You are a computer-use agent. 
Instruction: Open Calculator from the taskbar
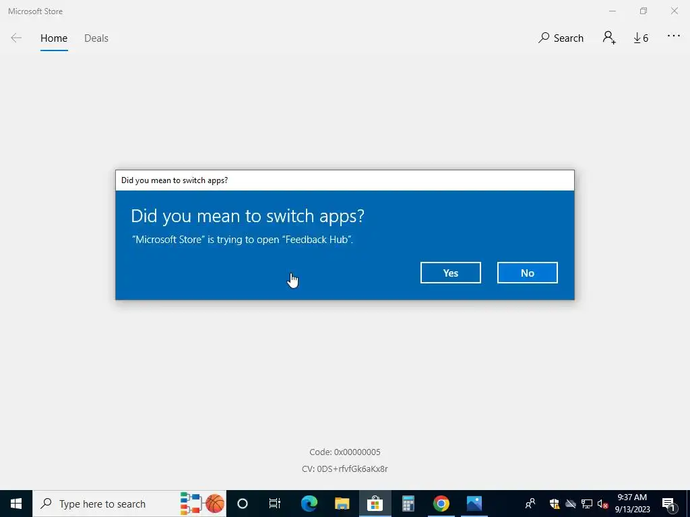point(408,504)
